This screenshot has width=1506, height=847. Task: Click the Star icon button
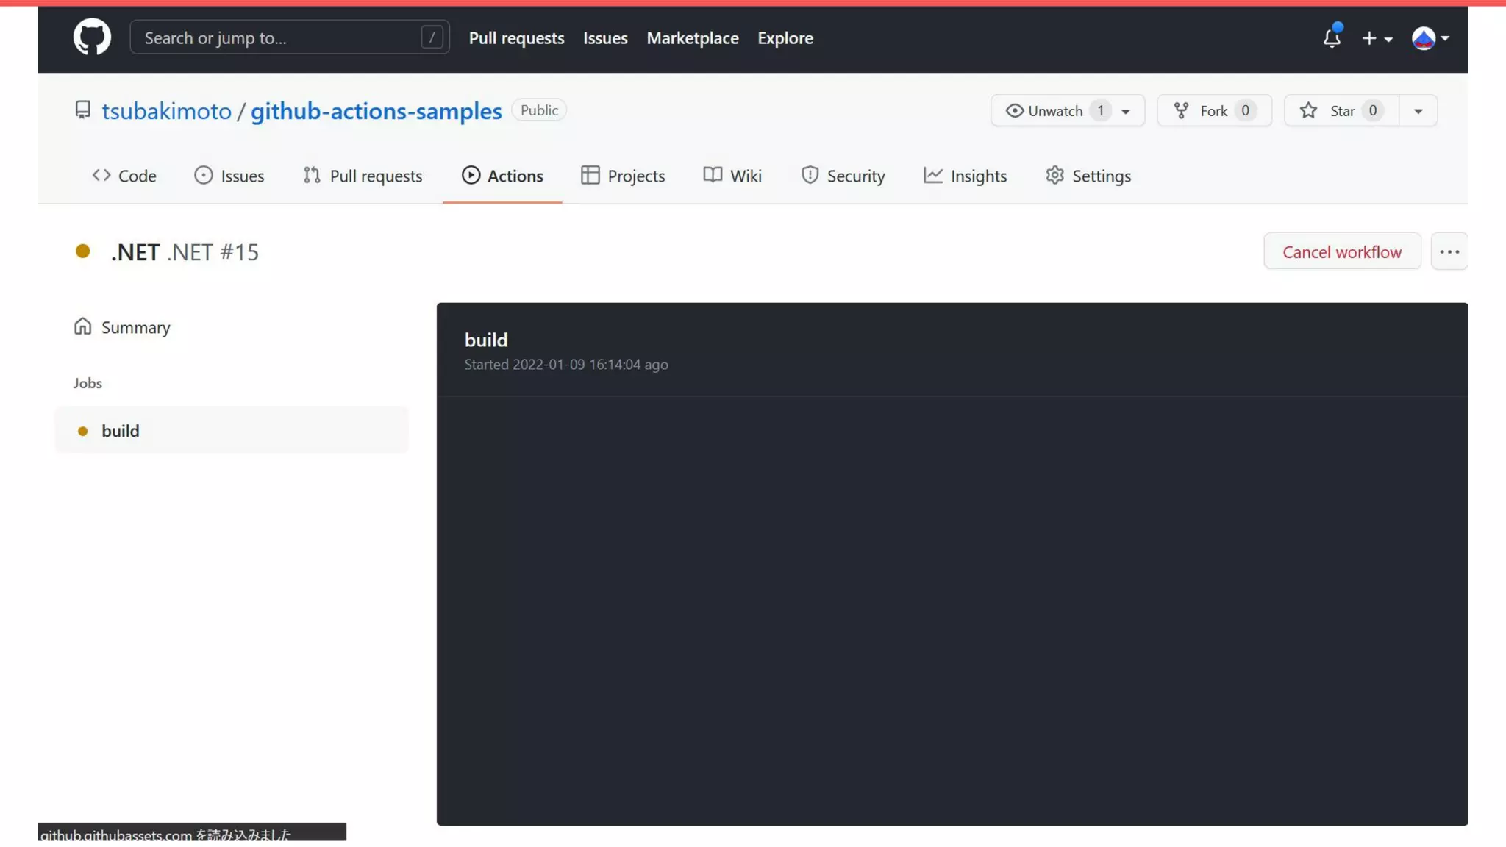click(x=1309, y=111)
